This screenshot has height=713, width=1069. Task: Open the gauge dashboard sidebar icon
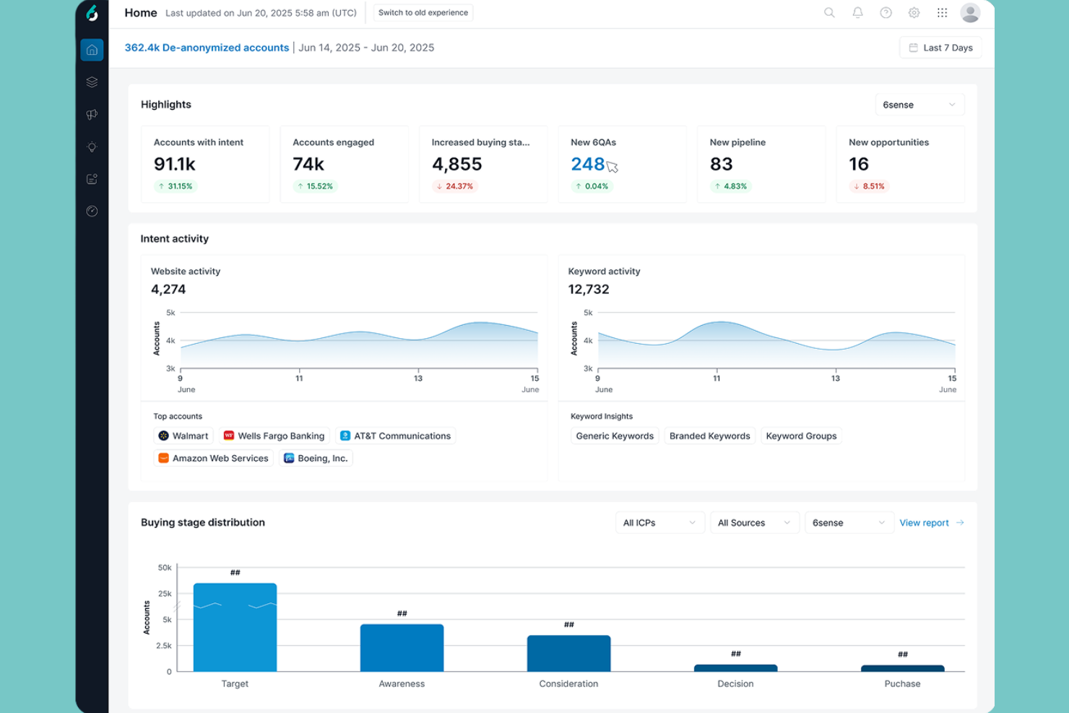tap(92, 211)
